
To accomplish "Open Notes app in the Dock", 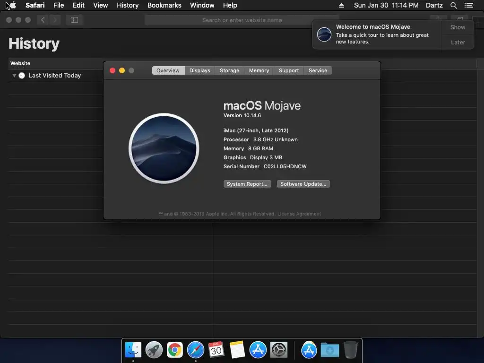I will [x=237, y=350].
